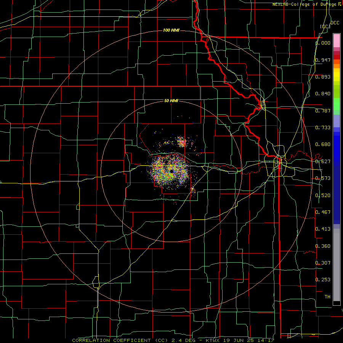
Task: Pick the gray segment of the color bar
Action: [337, 265]
